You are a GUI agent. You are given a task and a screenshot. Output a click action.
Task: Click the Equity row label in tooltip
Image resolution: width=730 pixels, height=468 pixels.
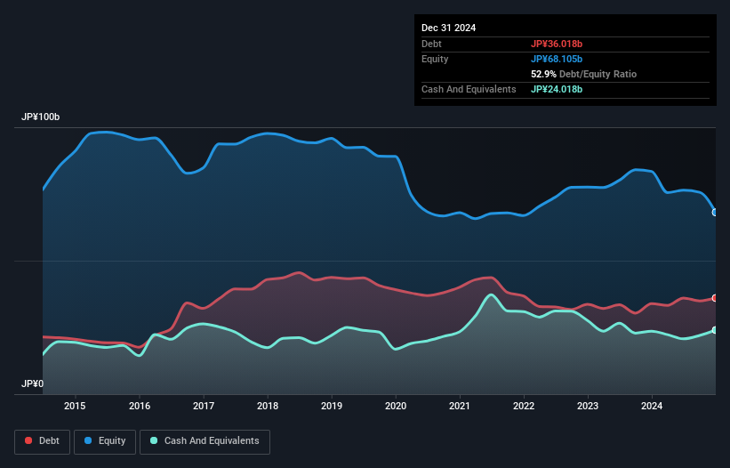click(x=435, y=59)
